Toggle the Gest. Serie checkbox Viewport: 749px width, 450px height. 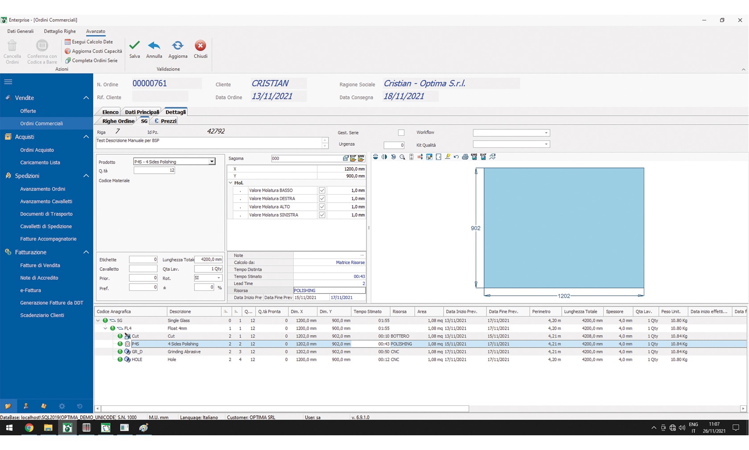(401, 133)
